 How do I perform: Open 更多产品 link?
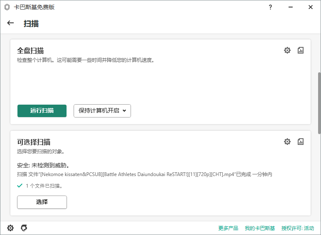[228, 228]
